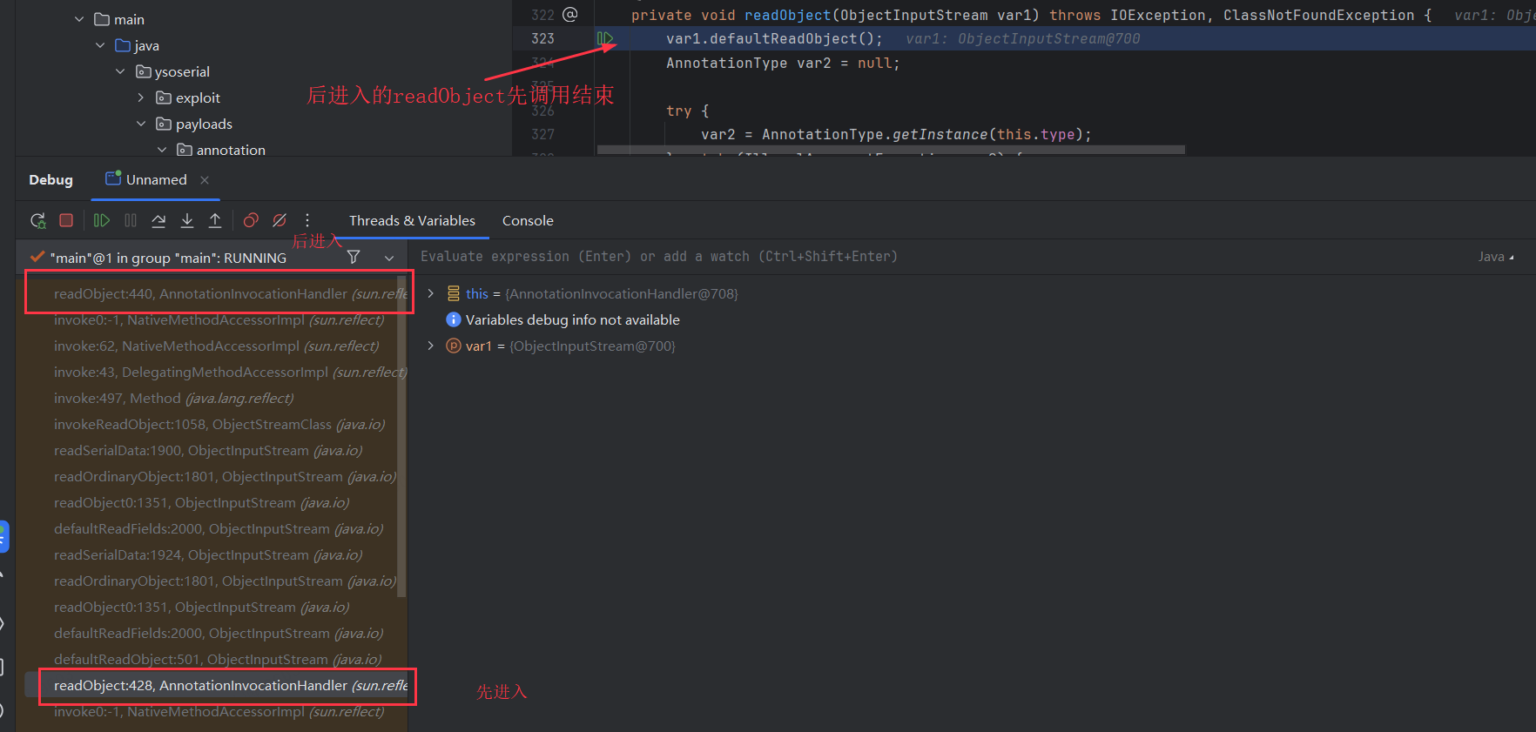Click the frames list vertical scrollbar
1536x732 pixels.
click(x=401, y=438)
